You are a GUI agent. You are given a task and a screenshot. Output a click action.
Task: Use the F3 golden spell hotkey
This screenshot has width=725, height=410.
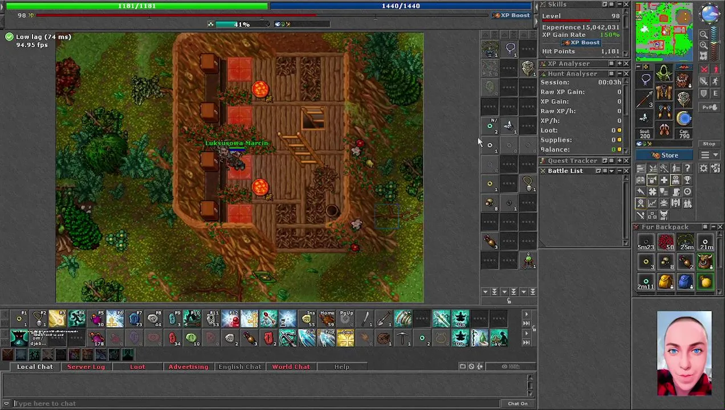pyautogui.click(x=56, y=319)
